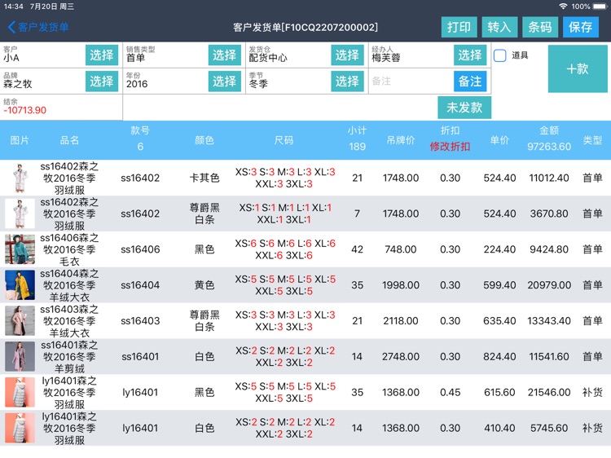Click product name ss16403森之牧2016冬季羊绒大衣
The height and width of the screenshot is (458, 611).
[x=69, y=321]
